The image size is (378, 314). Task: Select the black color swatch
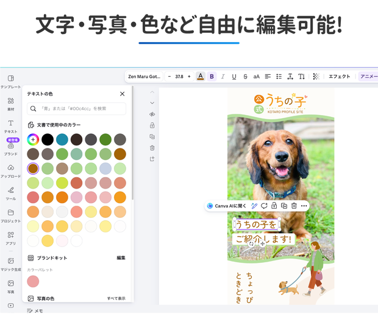click(48, 139)
